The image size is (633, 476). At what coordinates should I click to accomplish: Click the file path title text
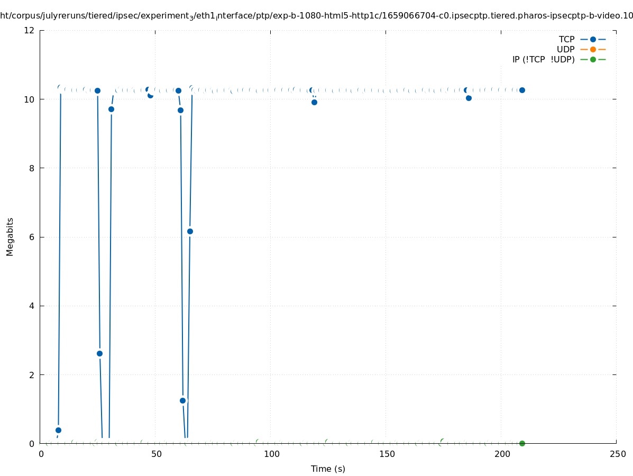(316, 16)
